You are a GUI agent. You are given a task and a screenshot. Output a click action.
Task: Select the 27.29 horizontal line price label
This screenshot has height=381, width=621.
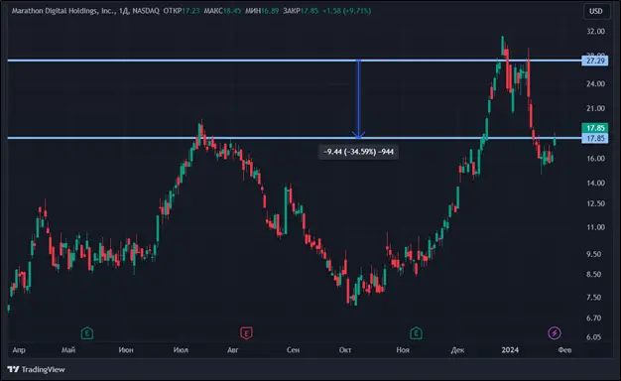click(595, 61)
